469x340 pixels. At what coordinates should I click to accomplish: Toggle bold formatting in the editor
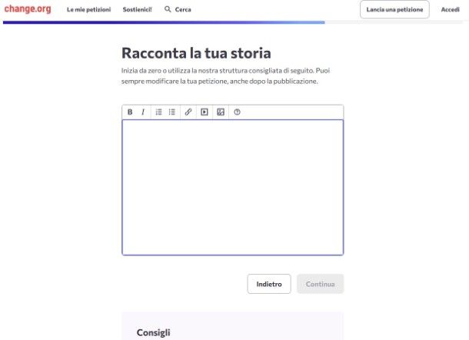pos(130,112)
